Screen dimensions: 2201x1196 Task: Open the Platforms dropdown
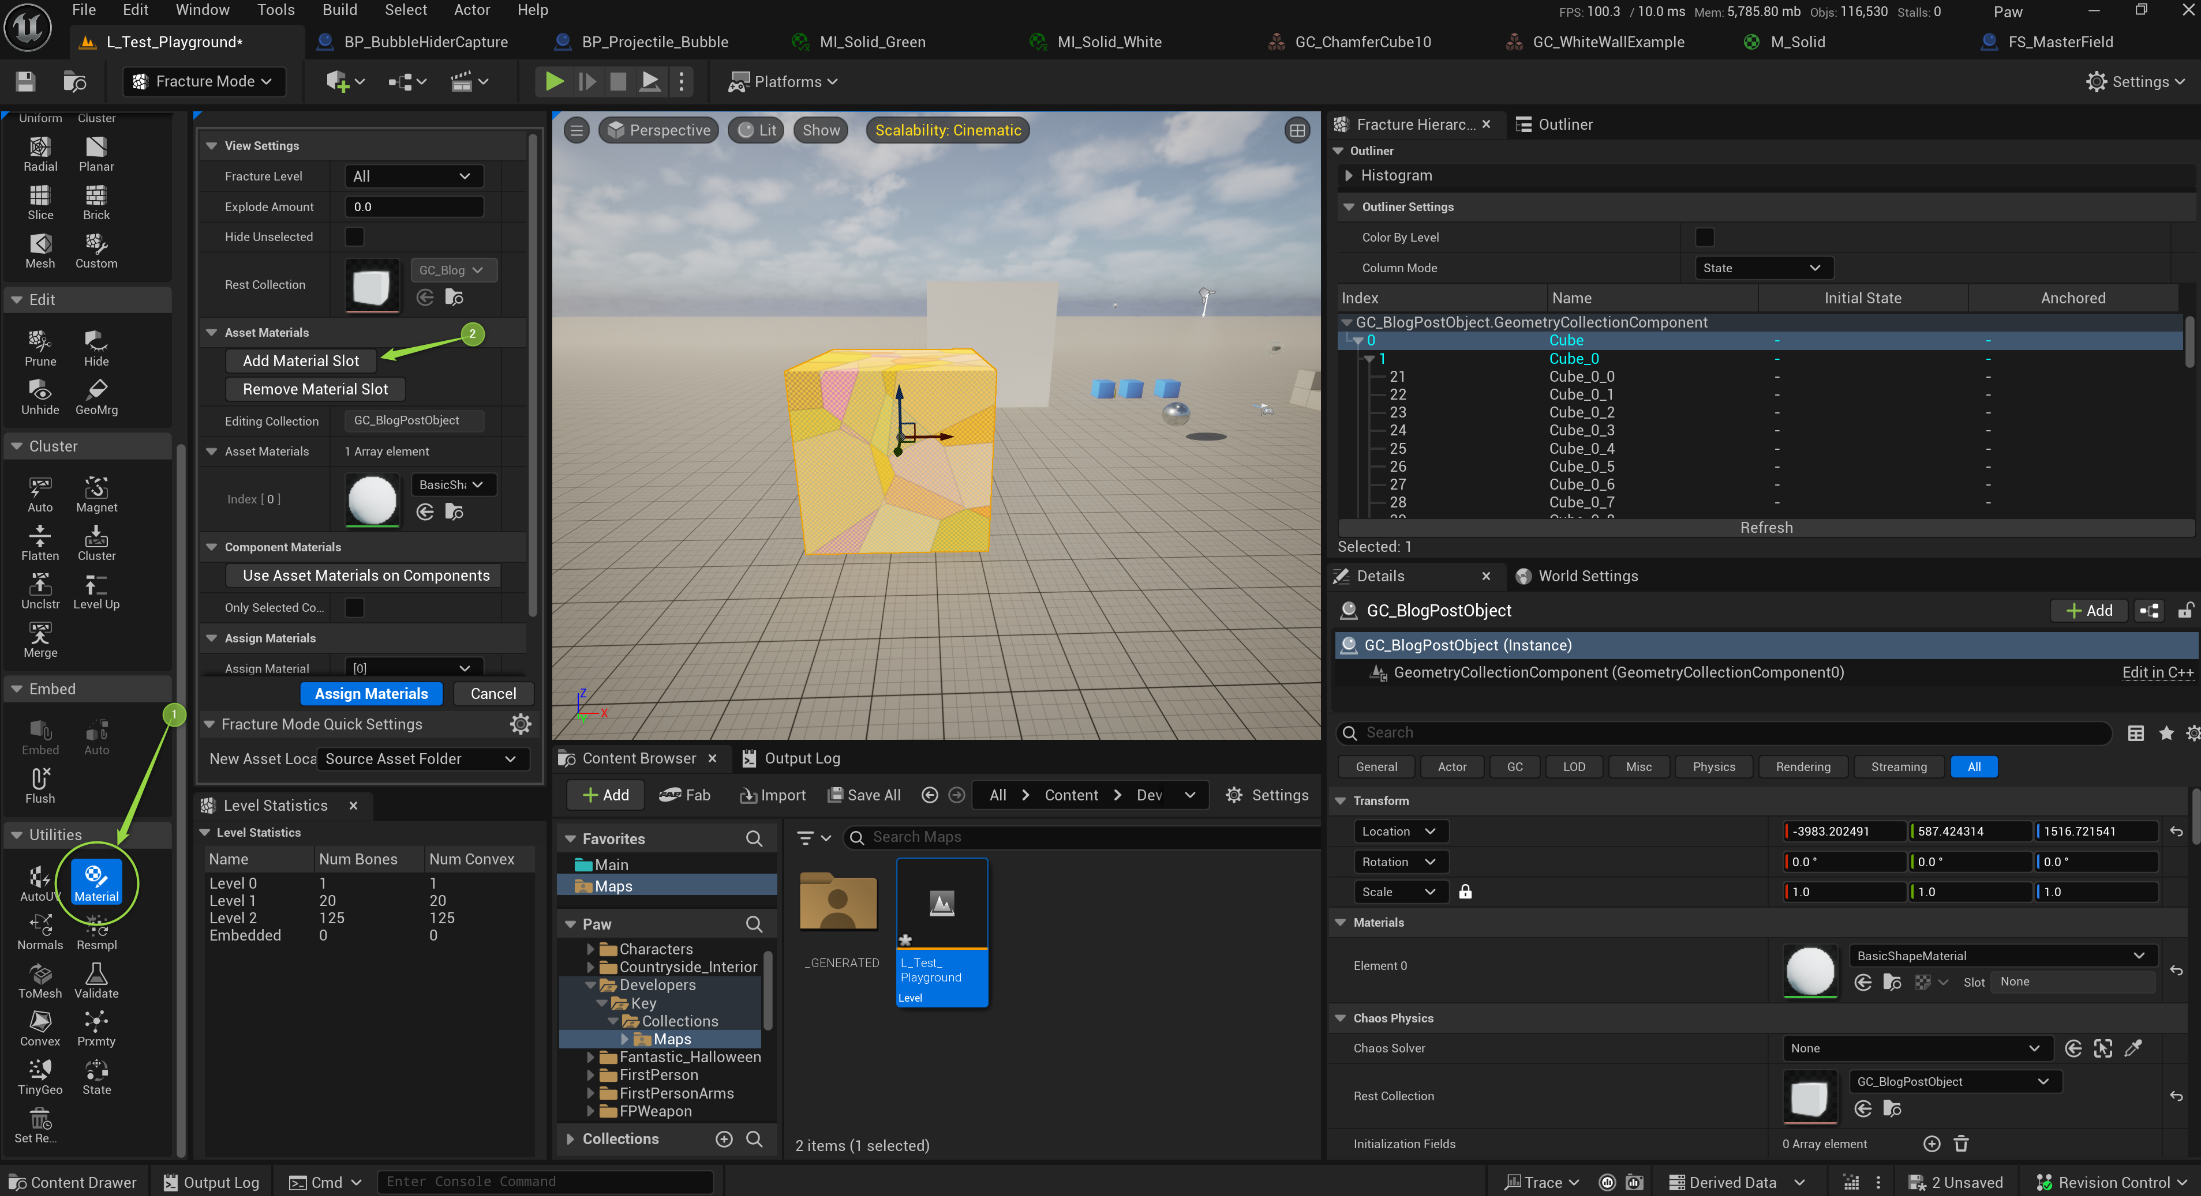click(783, 81)
